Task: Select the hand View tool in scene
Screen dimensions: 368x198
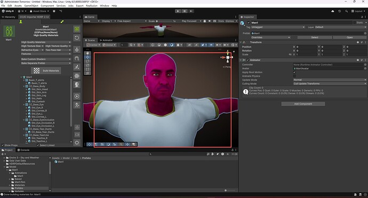Action: click(x=87, y=53)
